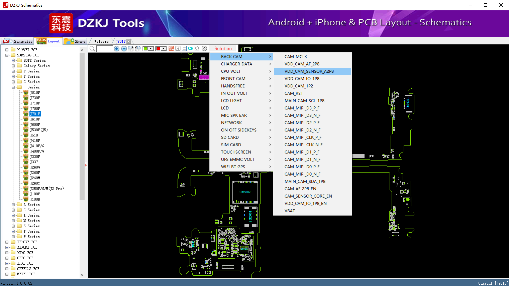Collapse the SAMSUNG PCB tree node

coord(7,55)
